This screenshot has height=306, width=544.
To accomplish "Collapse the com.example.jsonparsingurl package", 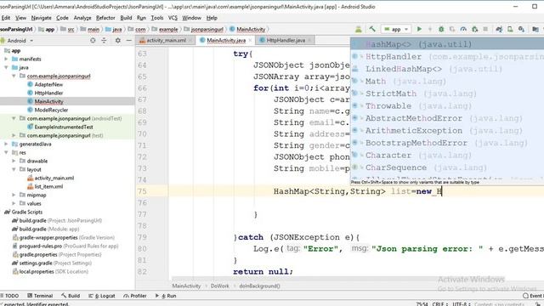I will (14, 76).
